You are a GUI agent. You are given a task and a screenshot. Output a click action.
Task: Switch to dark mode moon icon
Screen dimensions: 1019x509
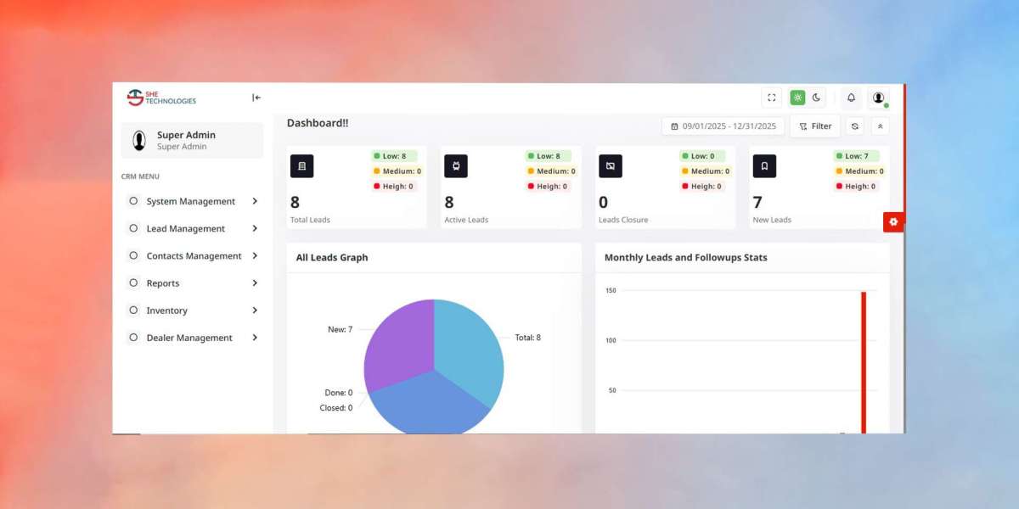(x=817, y=98)
